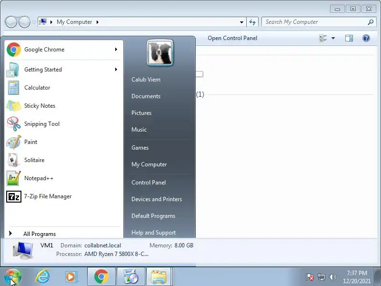
Task: Open the recent pages dropdown beside the navigation buttons
Action: pyautogui.click(x=34, y=22)
